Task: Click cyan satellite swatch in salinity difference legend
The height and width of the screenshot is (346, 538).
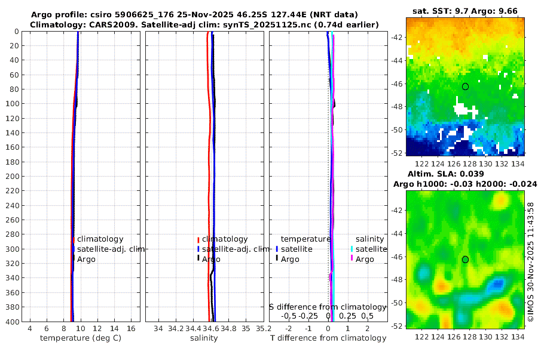Action: (x=351, y=249)
